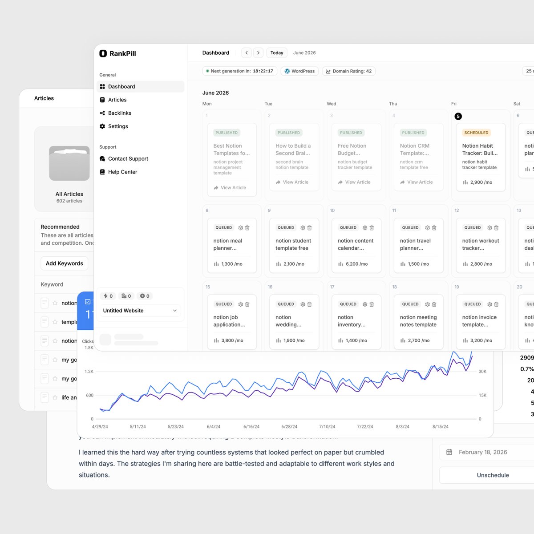Click the Unschedule button

tap(487, 475)
